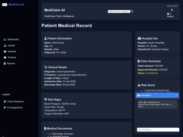The image size is (183, 137).
Task: Click Hospital Apollo Hospitals line
Action: pos(151,43)
